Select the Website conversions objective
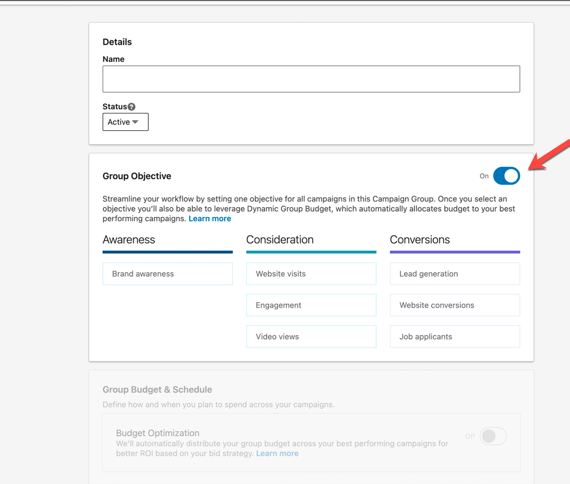Viewport: 570px width, 484px height. [x=455, y=305]
